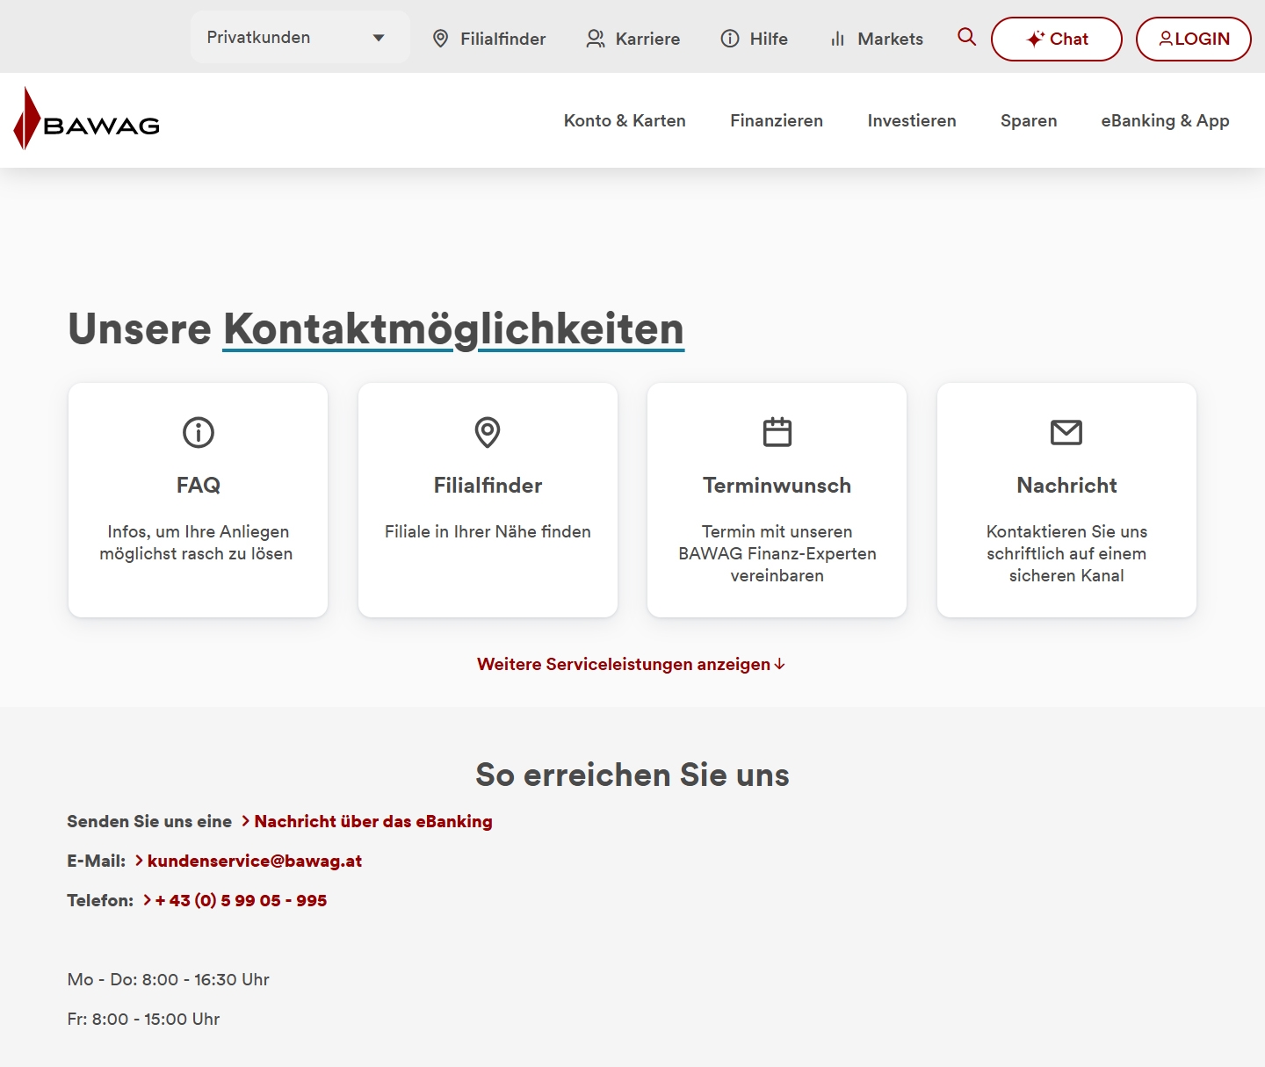Click kundenservice@bawag.at email link

pyautogui.click(x=255, y=861)
